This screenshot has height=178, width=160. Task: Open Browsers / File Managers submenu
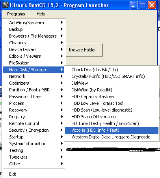(33, 36)
